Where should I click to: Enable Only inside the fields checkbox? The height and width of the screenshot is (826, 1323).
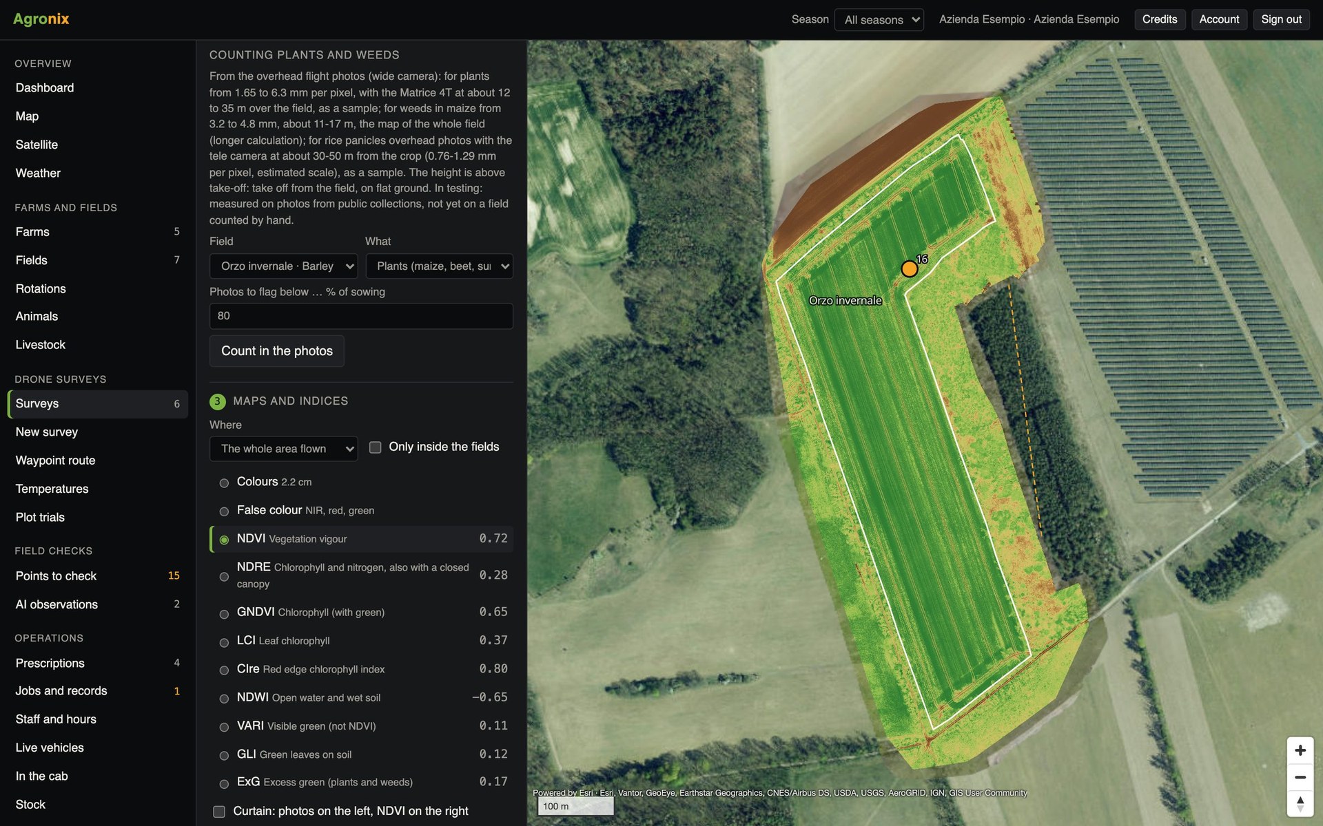(x=376, y=447)
